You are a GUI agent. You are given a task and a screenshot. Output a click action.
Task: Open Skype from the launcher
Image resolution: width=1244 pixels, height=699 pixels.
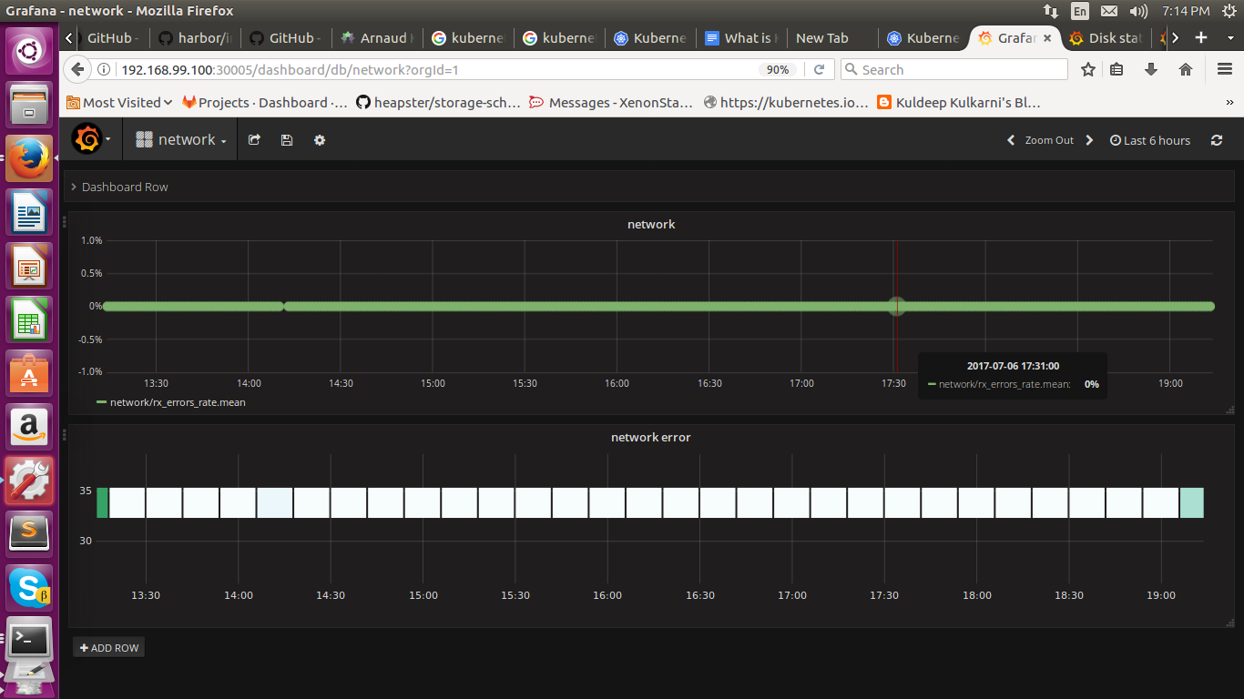tap(30, 587)
